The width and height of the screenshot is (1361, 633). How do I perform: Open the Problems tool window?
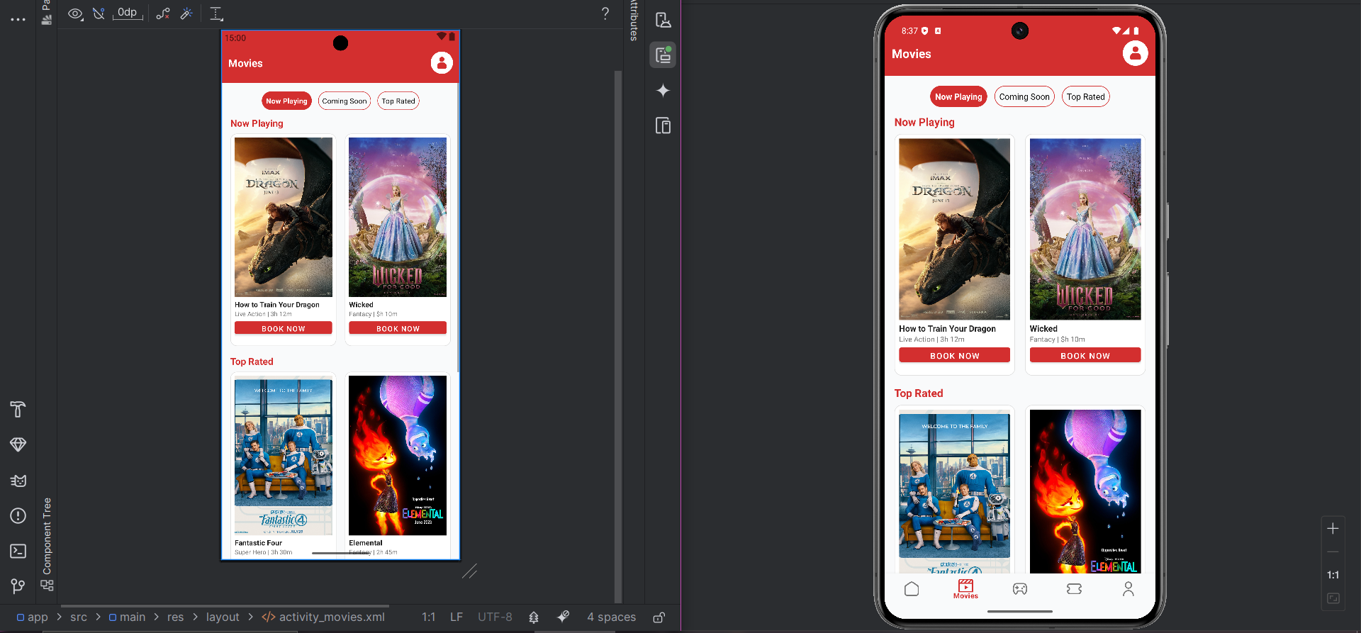18,515
